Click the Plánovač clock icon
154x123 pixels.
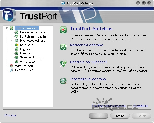17,53
